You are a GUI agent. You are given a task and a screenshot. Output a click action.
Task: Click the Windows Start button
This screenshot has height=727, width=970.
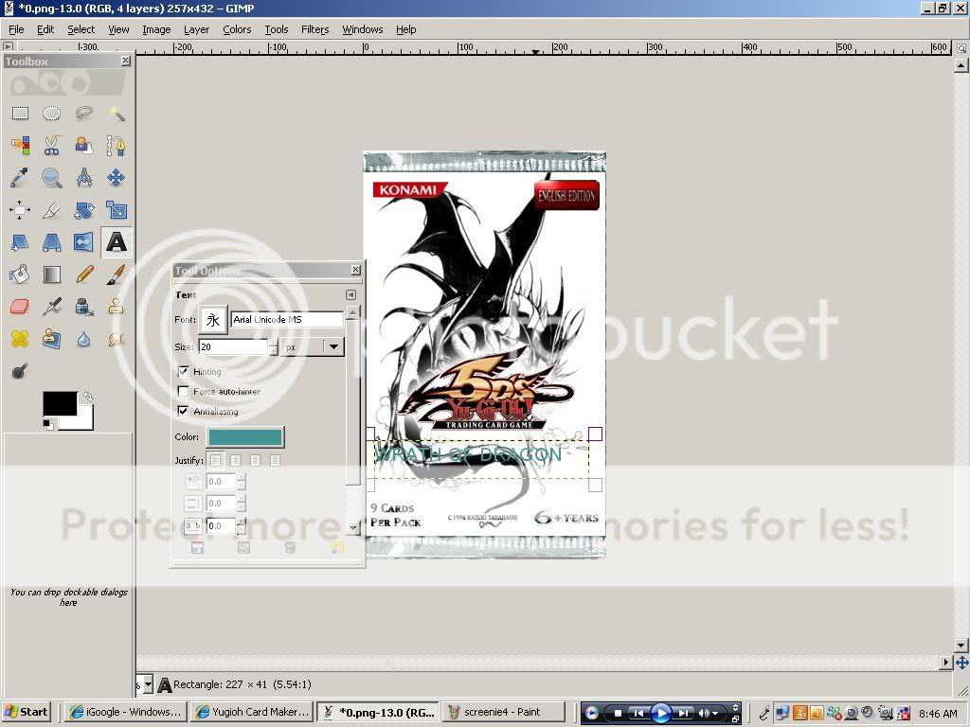click(x=27, y=712)
